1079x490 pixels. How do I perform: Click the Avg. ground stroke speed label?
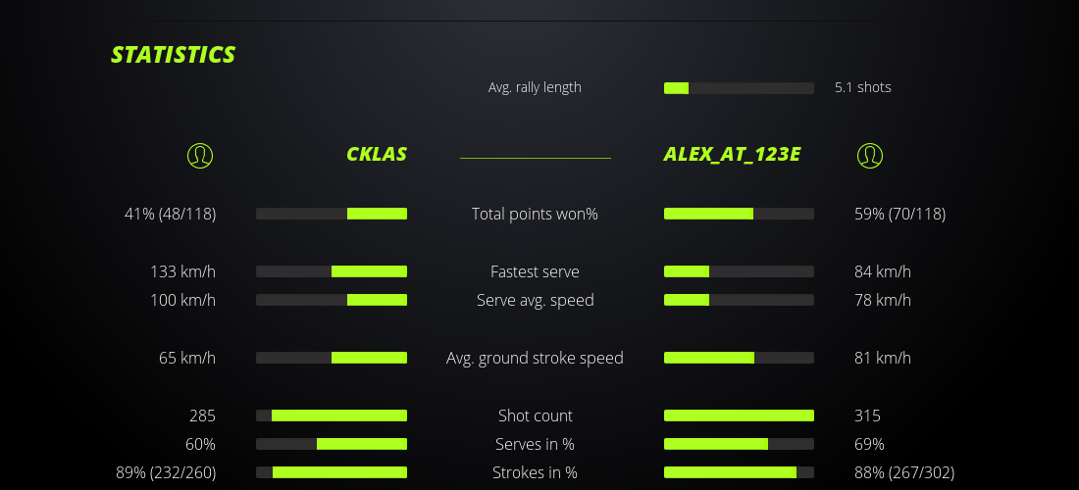(x=535, y=358)
